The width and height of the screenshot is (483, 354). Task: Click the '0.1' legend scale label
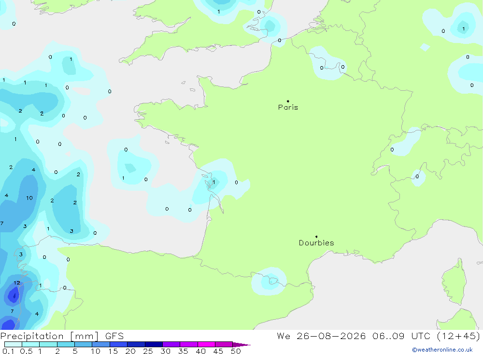click(x=8, y=351)
